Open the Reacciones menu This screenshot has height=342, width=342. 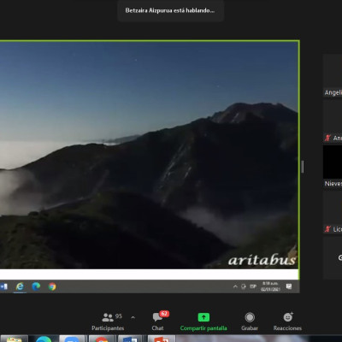tap(287, 321)
